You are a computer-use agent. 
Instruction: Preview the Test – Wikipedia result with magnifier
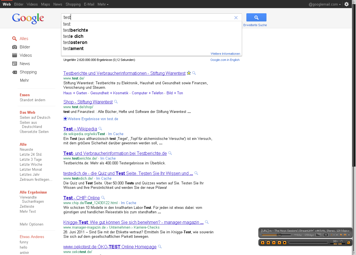click(x=100, y=129)
